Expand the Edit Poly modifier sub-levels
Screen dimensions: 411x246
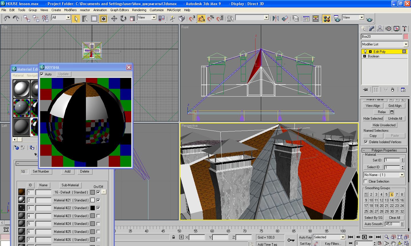370,52
